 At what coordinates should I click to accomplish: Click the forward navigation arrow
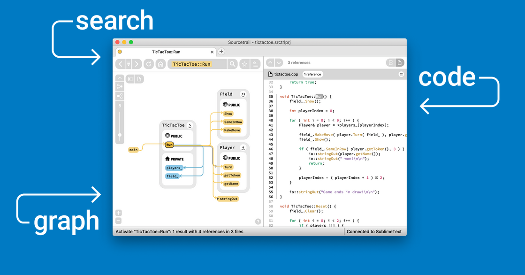(137, 64)
